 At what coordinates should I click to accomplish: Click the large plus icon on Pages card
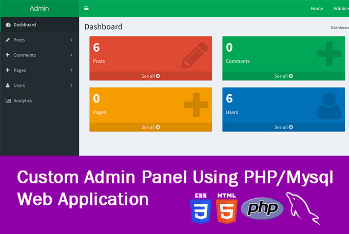pyautogui.click(x=196, y=105)
